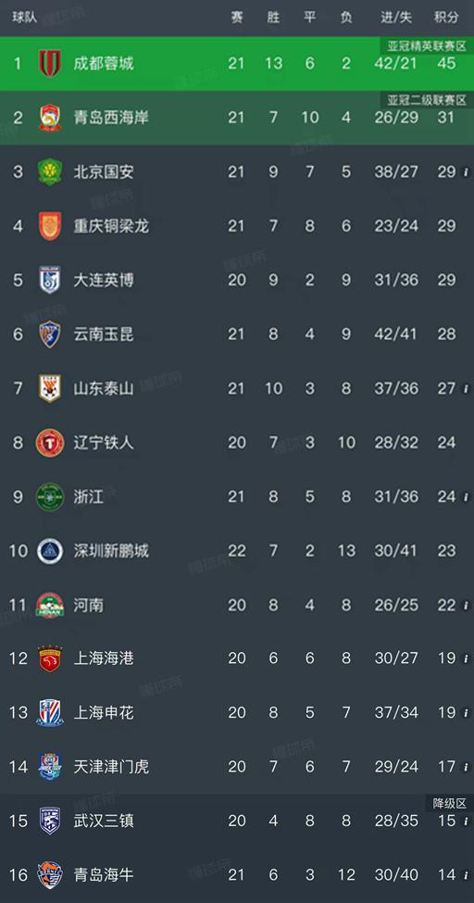This screenshot has width=474, height=903.
Task: Select the 天津津门虎 team name
Action: click(111, 767)
